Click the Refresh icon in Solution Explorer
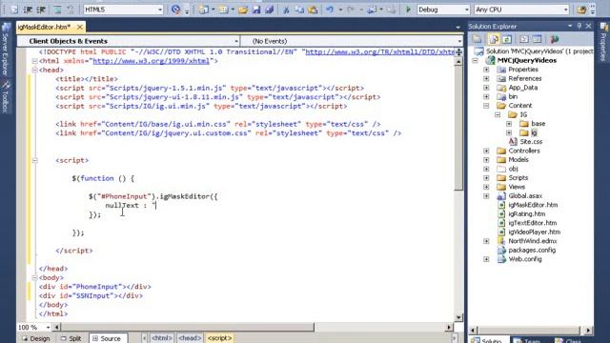610x343 pixels. tap(507, 39)
